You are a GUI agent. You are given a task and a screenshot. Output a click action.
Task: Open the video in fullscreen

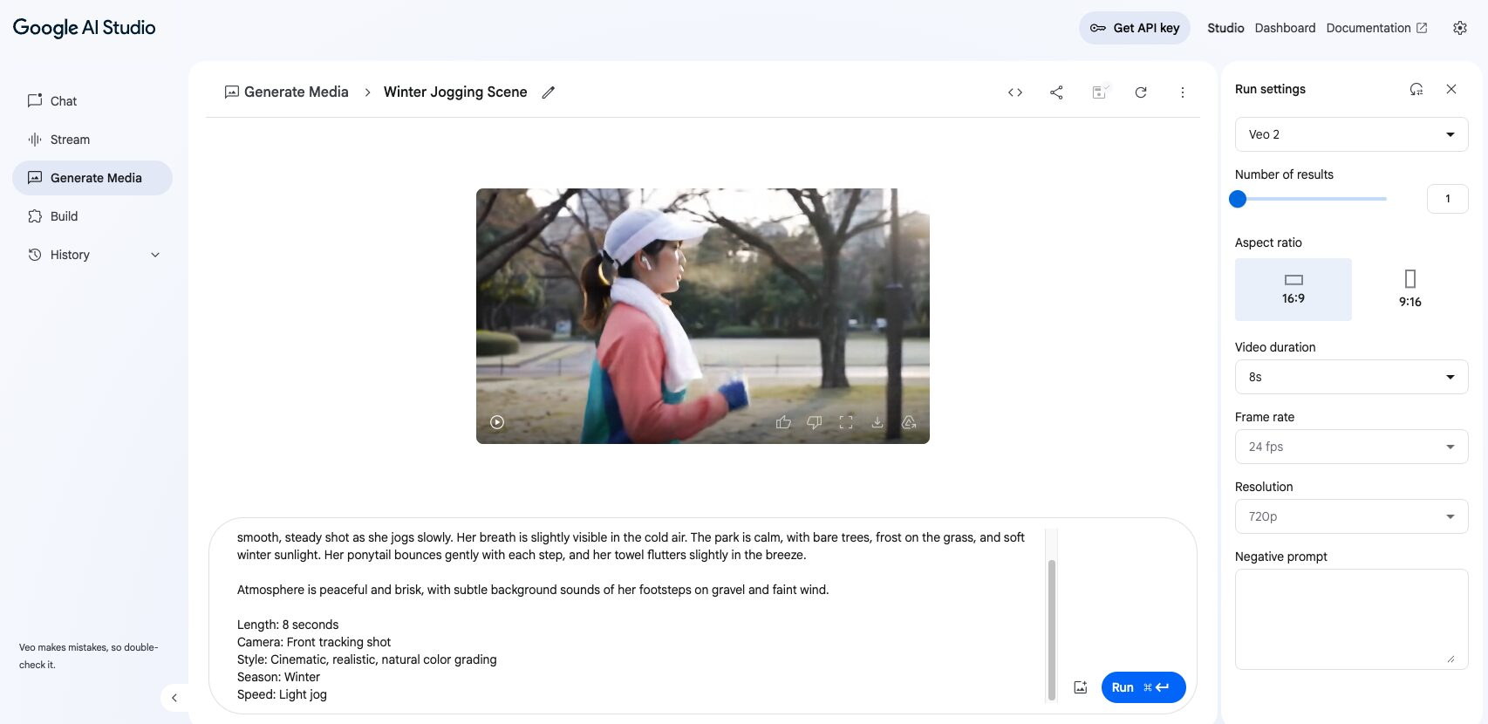tap(846, 422)
